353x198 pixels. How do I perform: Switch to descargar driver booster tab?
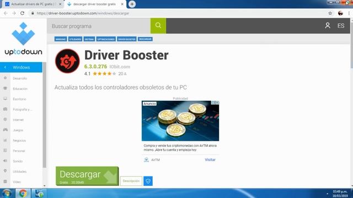tap(94, 4)
